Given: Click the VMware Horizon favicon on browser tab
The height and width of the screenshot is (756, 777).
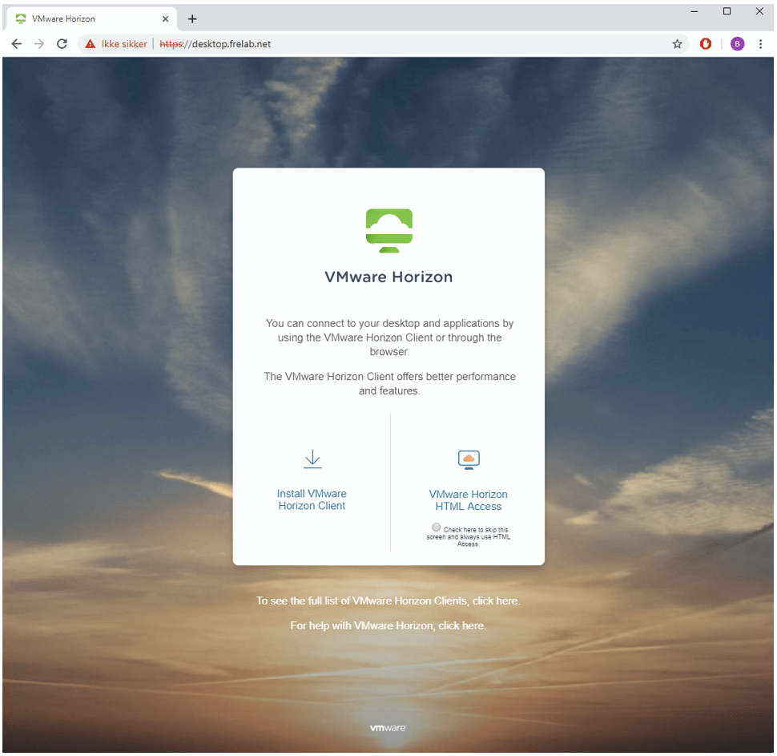Looking at the screenshot, I should (x=20, y=18).
